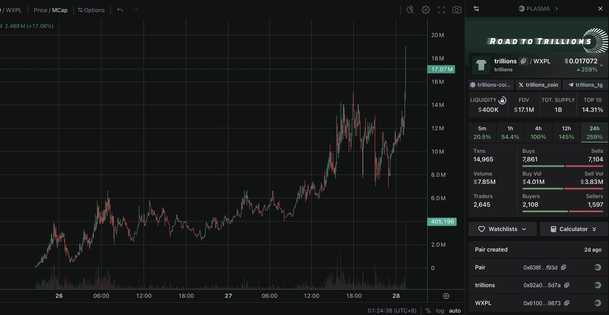Image resolution: width=609 pixels, height=315 pixels.
Task: Expand the Calculator section
Action: coord(573,229)
